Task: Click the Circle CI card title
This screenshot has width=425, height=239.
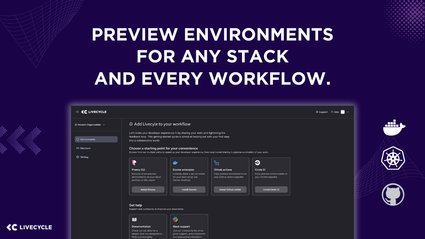Action: click(x=260, y=170)
